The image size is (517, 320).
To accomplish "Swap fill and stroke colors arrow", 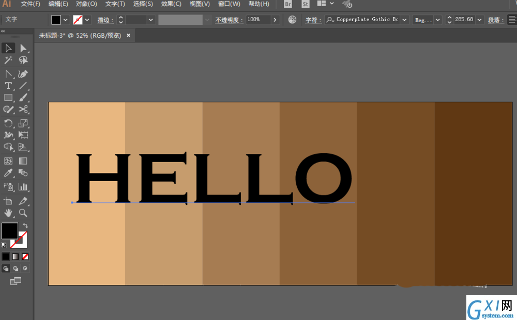I will point(25,226).
